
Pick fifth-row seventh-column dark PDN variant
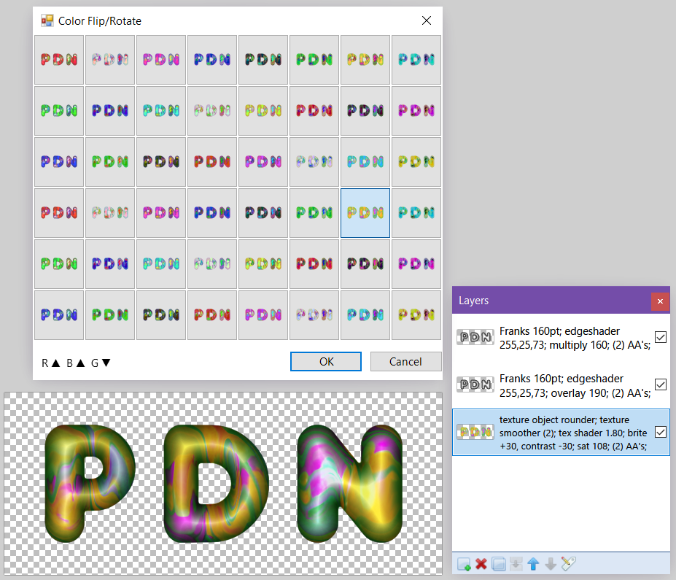pos(365,264)
